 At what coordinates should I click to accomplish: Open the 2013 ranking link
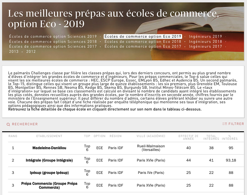[14, 51]
